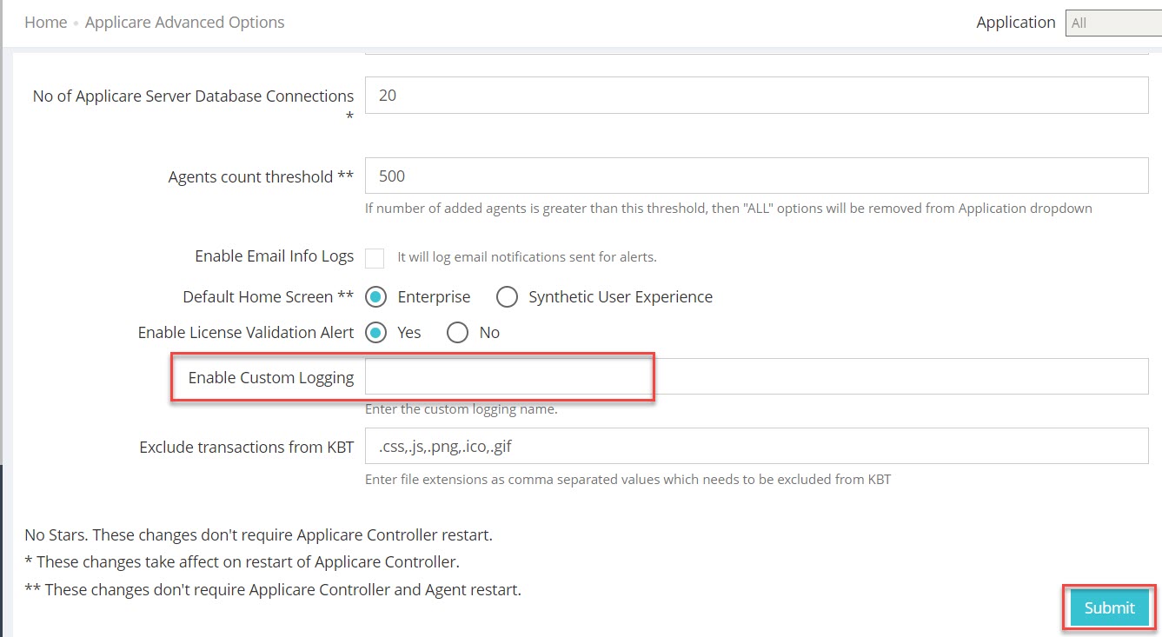Click the Server Database Connections field containing 20
This screenshot has height=637, width=1162.
tap(756, 96)
